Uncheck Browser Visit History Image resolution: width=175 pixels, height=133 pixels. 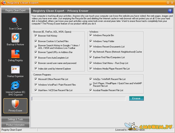[x=36, y=36]
